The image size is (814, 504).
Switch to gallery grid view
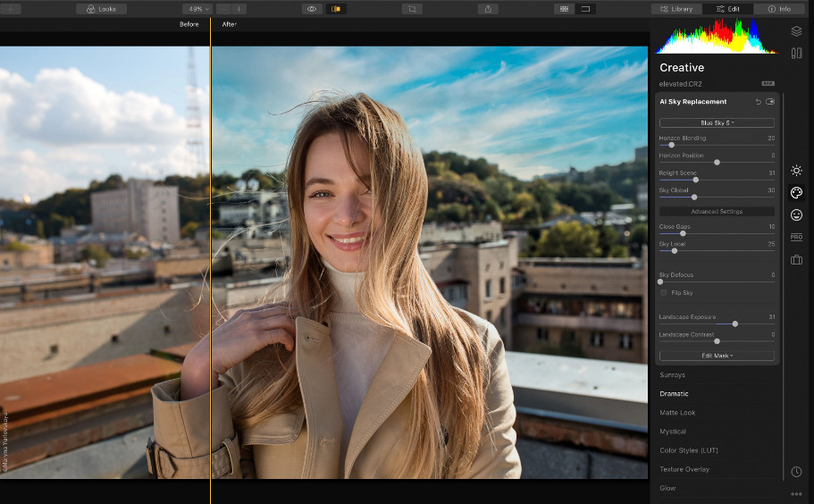[564, 9]
